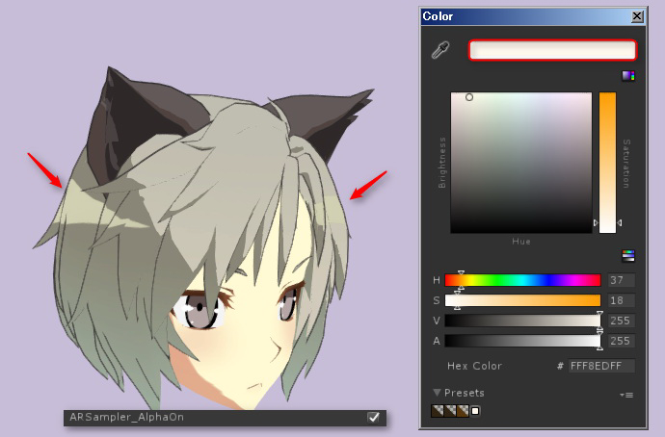Pick a color with the eyedropper tool
The height and width of the screenshot is (437, 665).
pyautogui.click(x=440, y=51)
